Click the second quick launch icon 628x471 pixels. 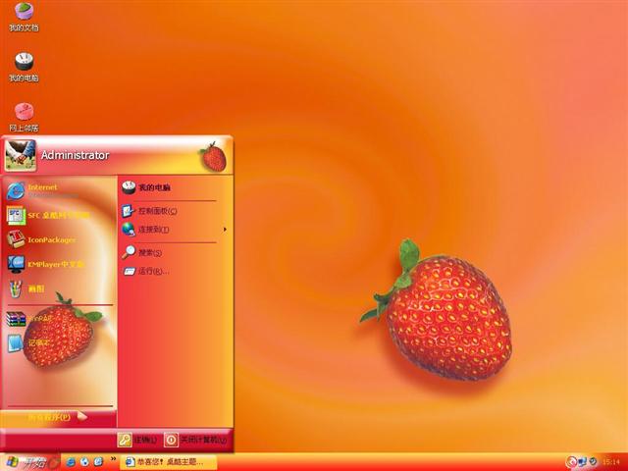coord(84,462)
